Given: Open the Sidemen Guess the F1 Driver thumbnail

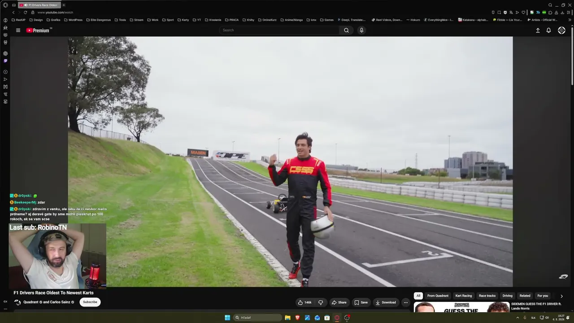Looking at the screenshot, I should pyautogui.click(x=461, y=307).
